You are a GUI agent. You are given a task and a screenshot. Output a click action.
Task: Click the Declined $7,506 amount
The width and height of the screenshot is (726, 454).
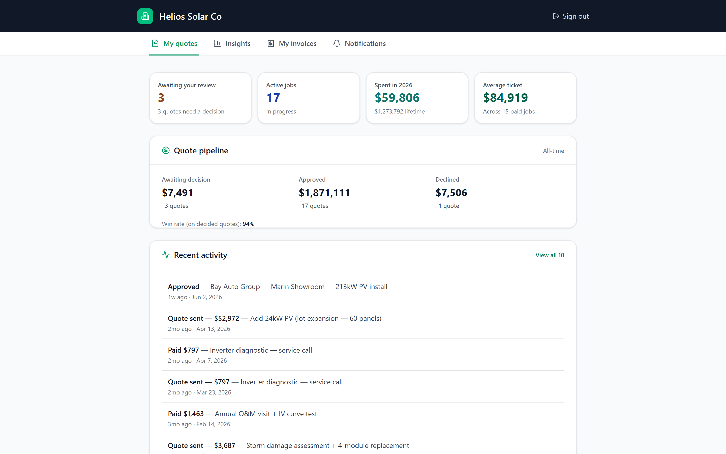(x=451, y=193)
